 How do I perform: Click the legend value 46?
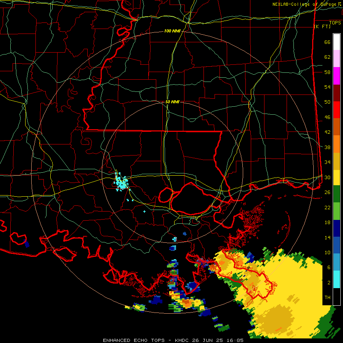[x=327, y=117]
